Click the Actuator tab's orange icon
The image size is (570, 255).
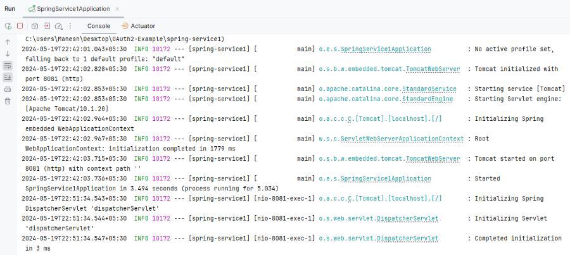(125, 26)
